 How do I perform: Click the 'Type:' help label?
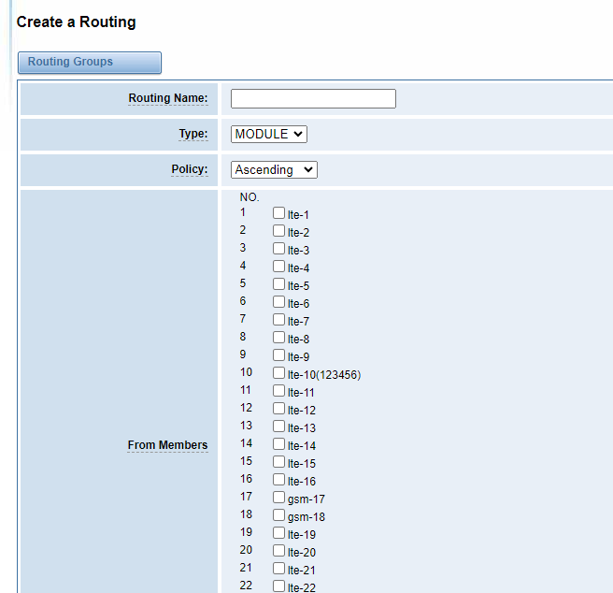(193, 134)
